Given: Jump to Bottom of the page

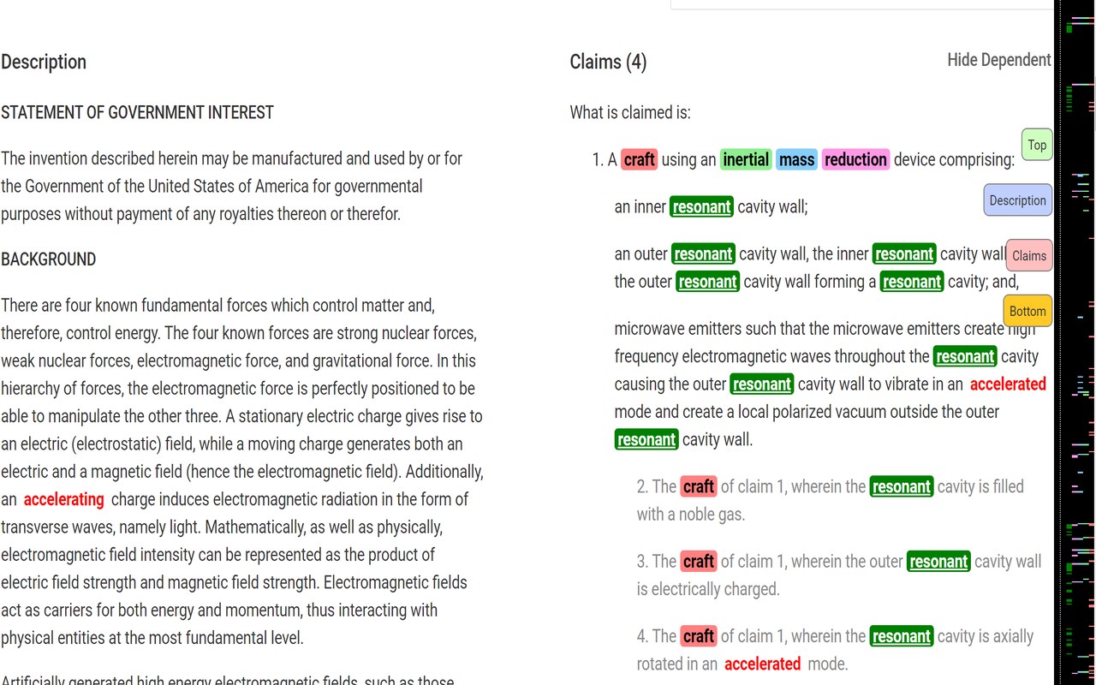Looking at the screenshot, I should 1027,311.
